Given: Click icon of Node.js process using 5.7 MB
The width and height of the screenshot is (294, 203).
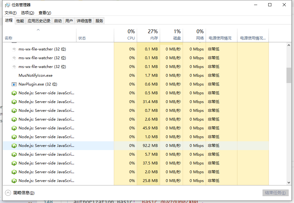Looking at the screenshot, I should (x=14, y=154).
